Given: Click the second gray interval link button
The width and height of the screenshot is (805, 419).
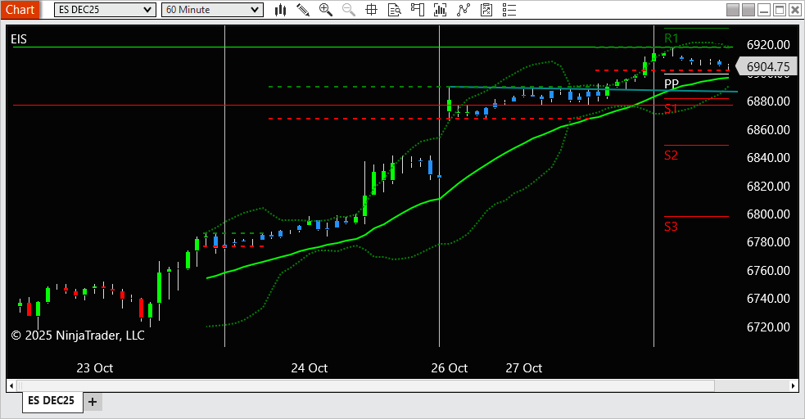Looking at the screenshot, I should 748,10.
